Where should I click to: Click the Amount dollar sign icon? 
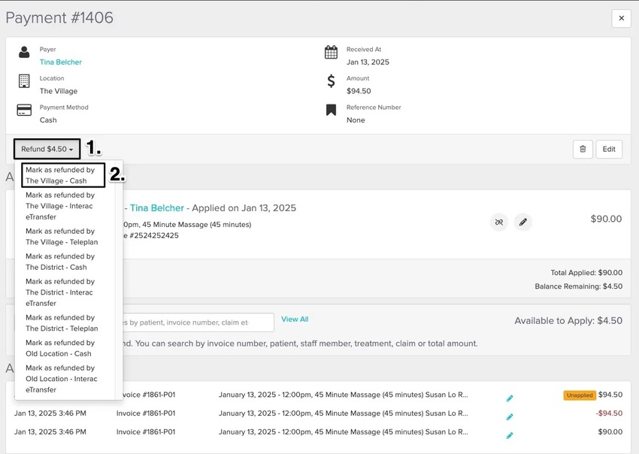point(331,81)
